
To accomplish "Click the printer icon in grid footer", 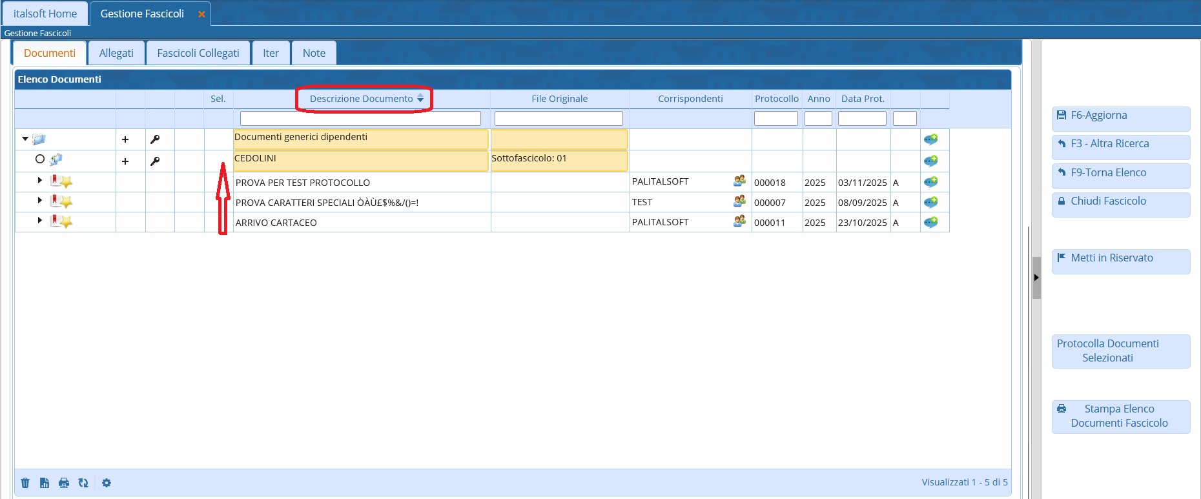I will click(64, 483).
